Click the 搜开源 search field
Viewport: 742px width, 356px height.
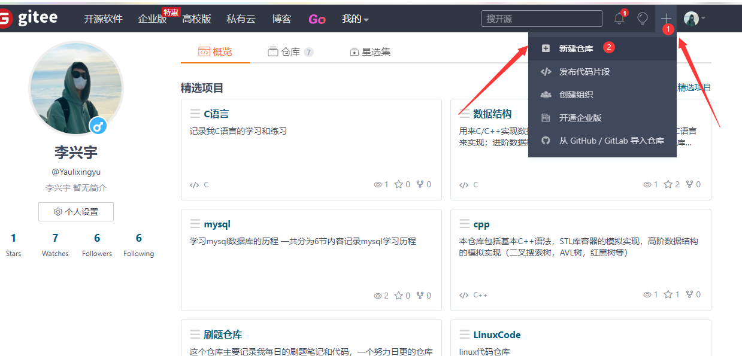coord(542,19)
